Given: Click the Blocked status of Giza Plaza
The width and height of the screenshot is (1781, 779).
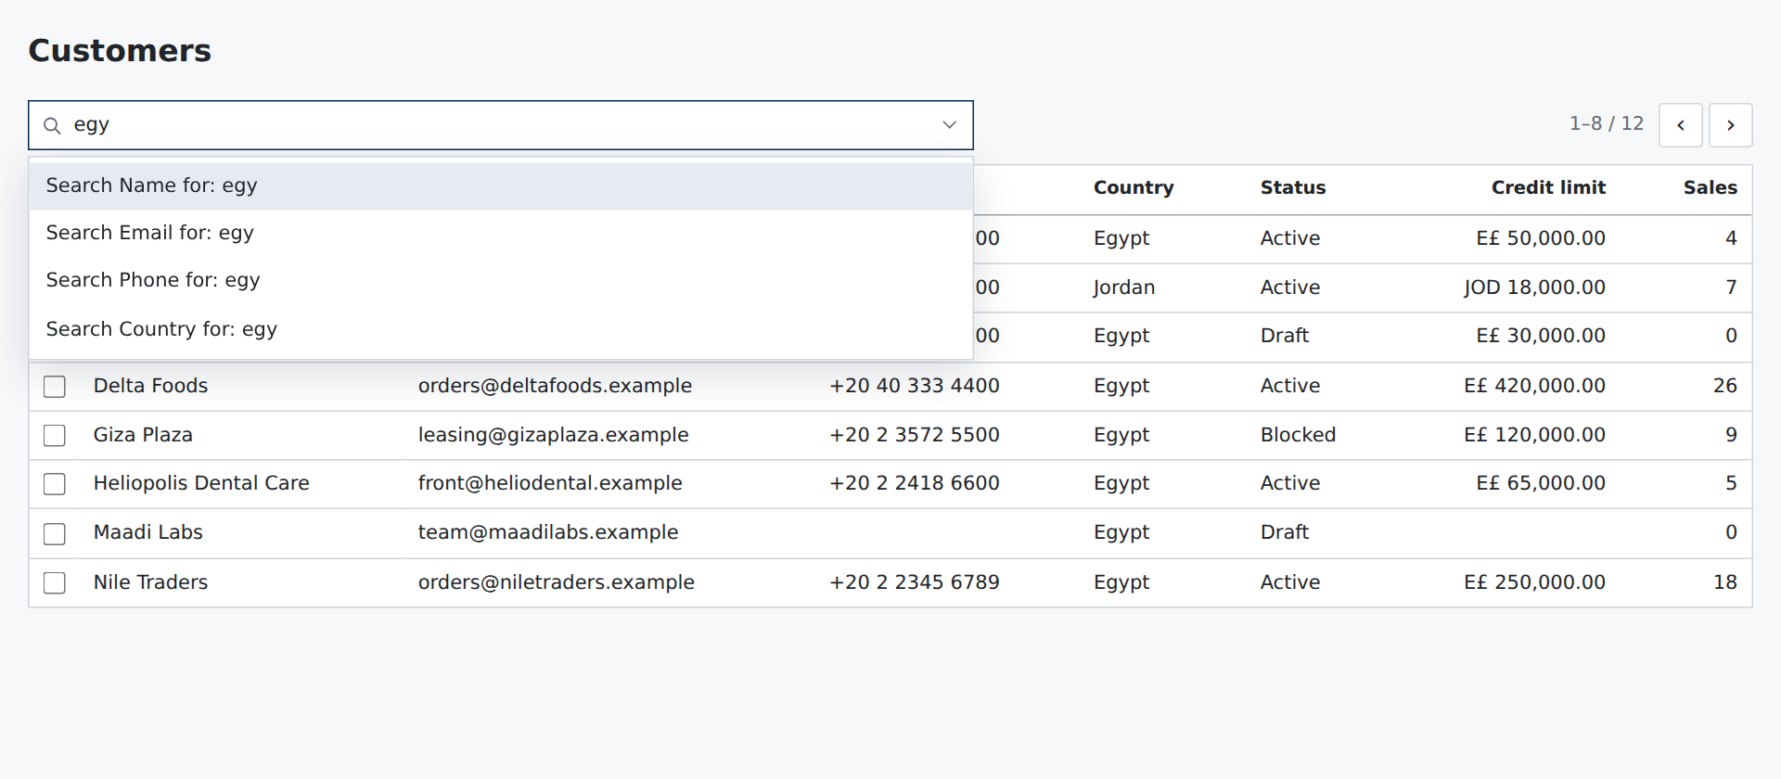Looking at the screenshot, I should 1298,435.
